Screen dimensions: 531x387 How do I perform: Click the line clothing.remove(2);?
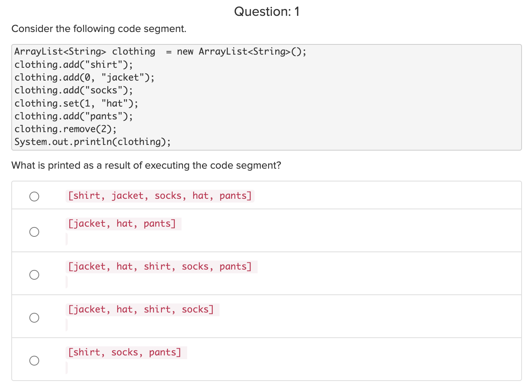pos(65,129)
